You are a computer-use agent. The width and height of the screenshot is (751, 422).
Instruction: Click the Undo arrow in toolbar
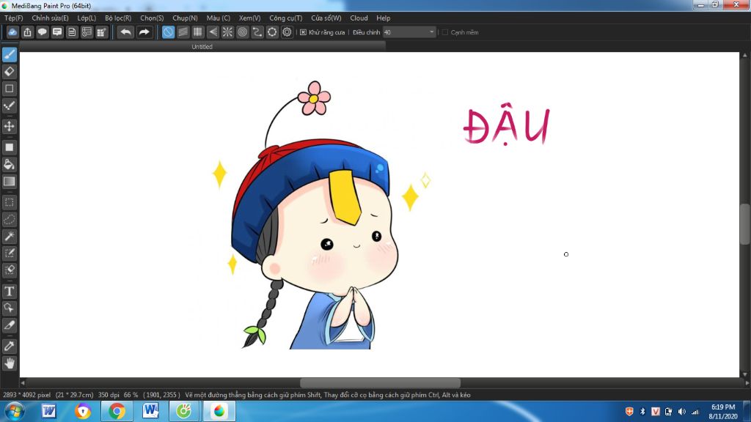(126, 32)
